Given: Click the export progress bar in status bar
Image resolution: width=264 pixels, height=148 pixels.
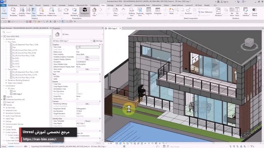Looking at the screenshot, I should [15, 146].
